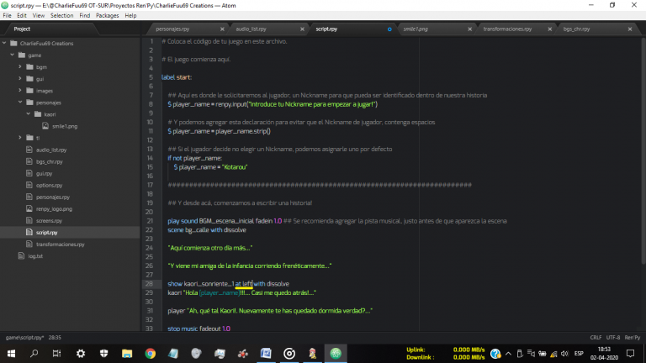
Task: Open the Packages menu
Action: pos(106,15)
